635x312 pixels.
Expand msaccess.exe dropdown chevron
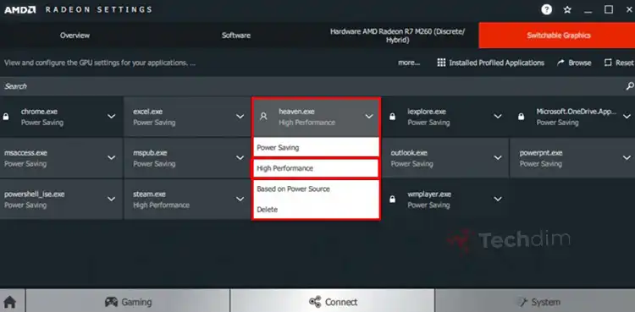[111, 158]
